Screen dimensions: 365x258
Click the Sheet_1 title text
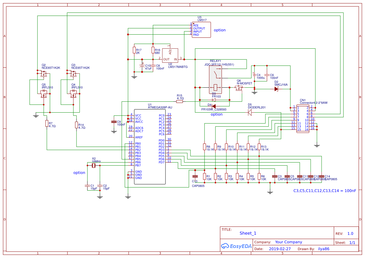248,233
